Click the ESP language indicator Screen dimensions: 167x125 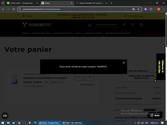147,123
